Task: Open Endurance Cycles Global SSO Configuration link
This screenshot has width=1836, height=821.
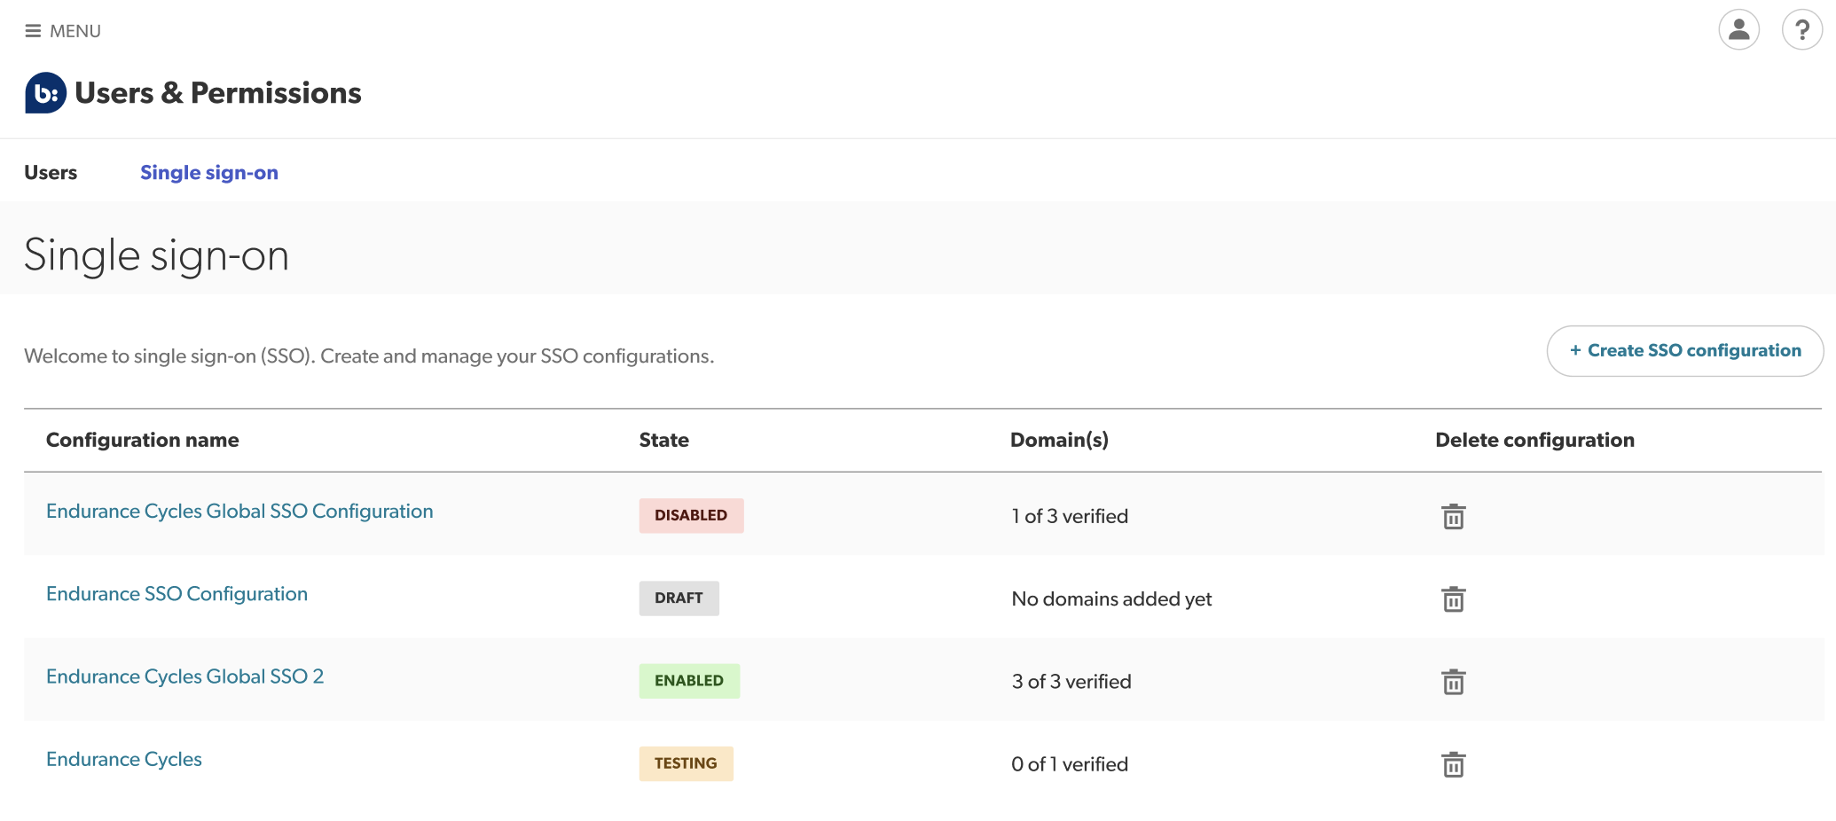Action: click(239, 512)
